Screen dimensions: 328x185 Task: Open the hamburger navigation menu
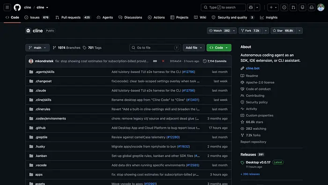(7, 7)
